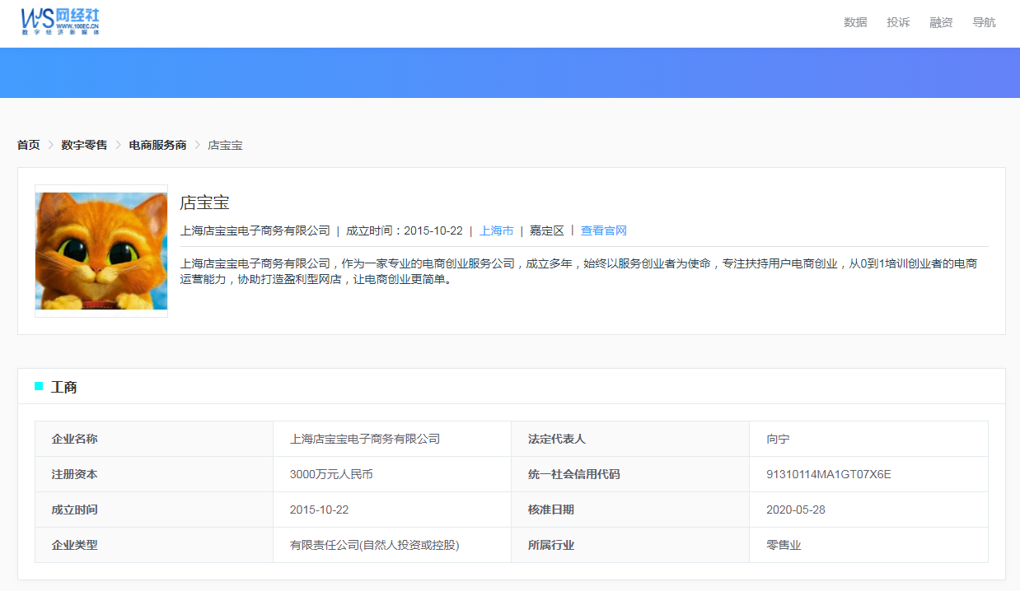Click industry value 零售业

[784, 545]
